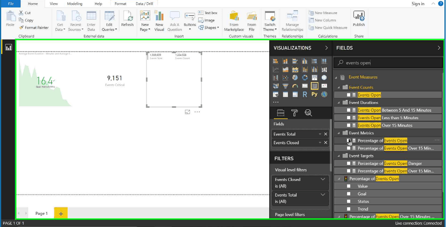
Task: Check Events Open Over 15 Minutes
Action: click(349, 125)
